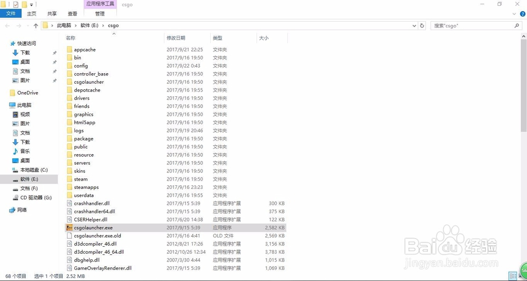This screenshot has height=281, width=527.
Task: Select the controller_base folder row
Action: [x=175, y=74]
